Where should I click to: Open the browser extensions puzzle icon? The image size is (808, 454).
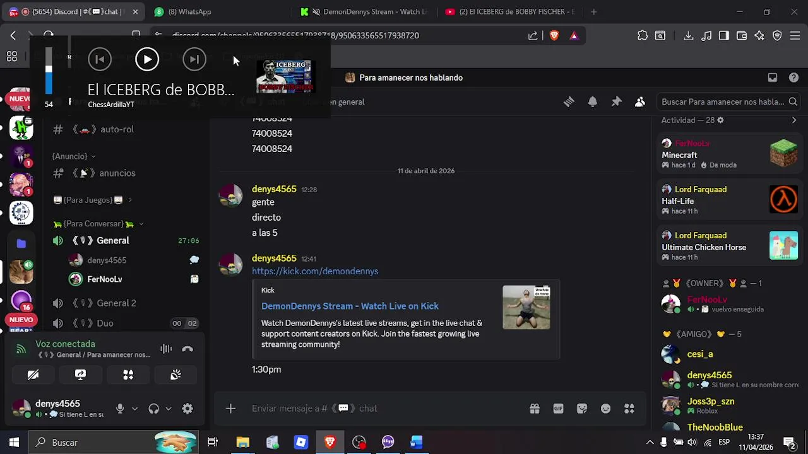pyautogui.click(x=643, y=36)
